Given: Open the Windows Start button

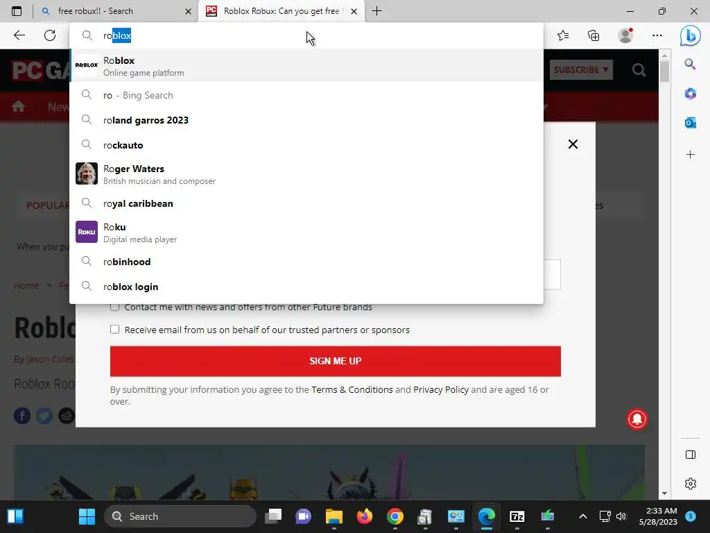Looking at the screenshot, I should [x=87, y=516].
